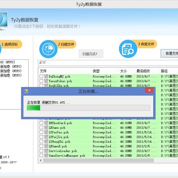
Task: Sort by the 大小 column header
Action: (124, 71)
